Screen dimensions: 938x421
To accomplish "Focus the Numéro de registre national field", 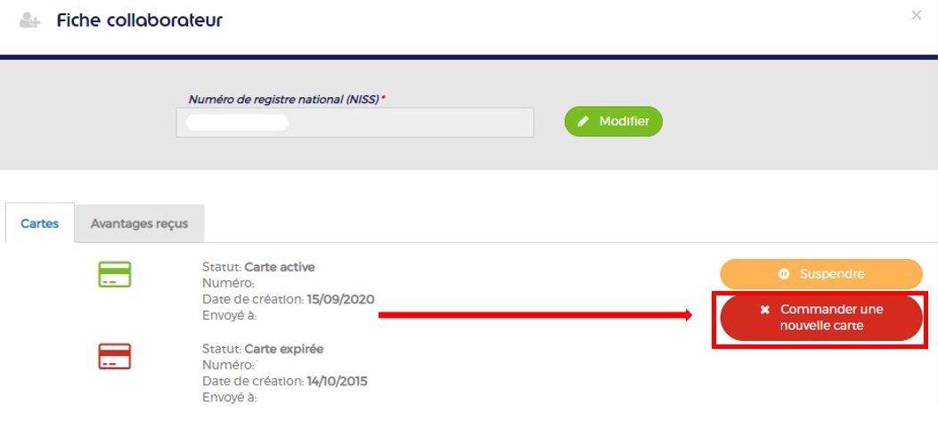I will pos(355,123).
